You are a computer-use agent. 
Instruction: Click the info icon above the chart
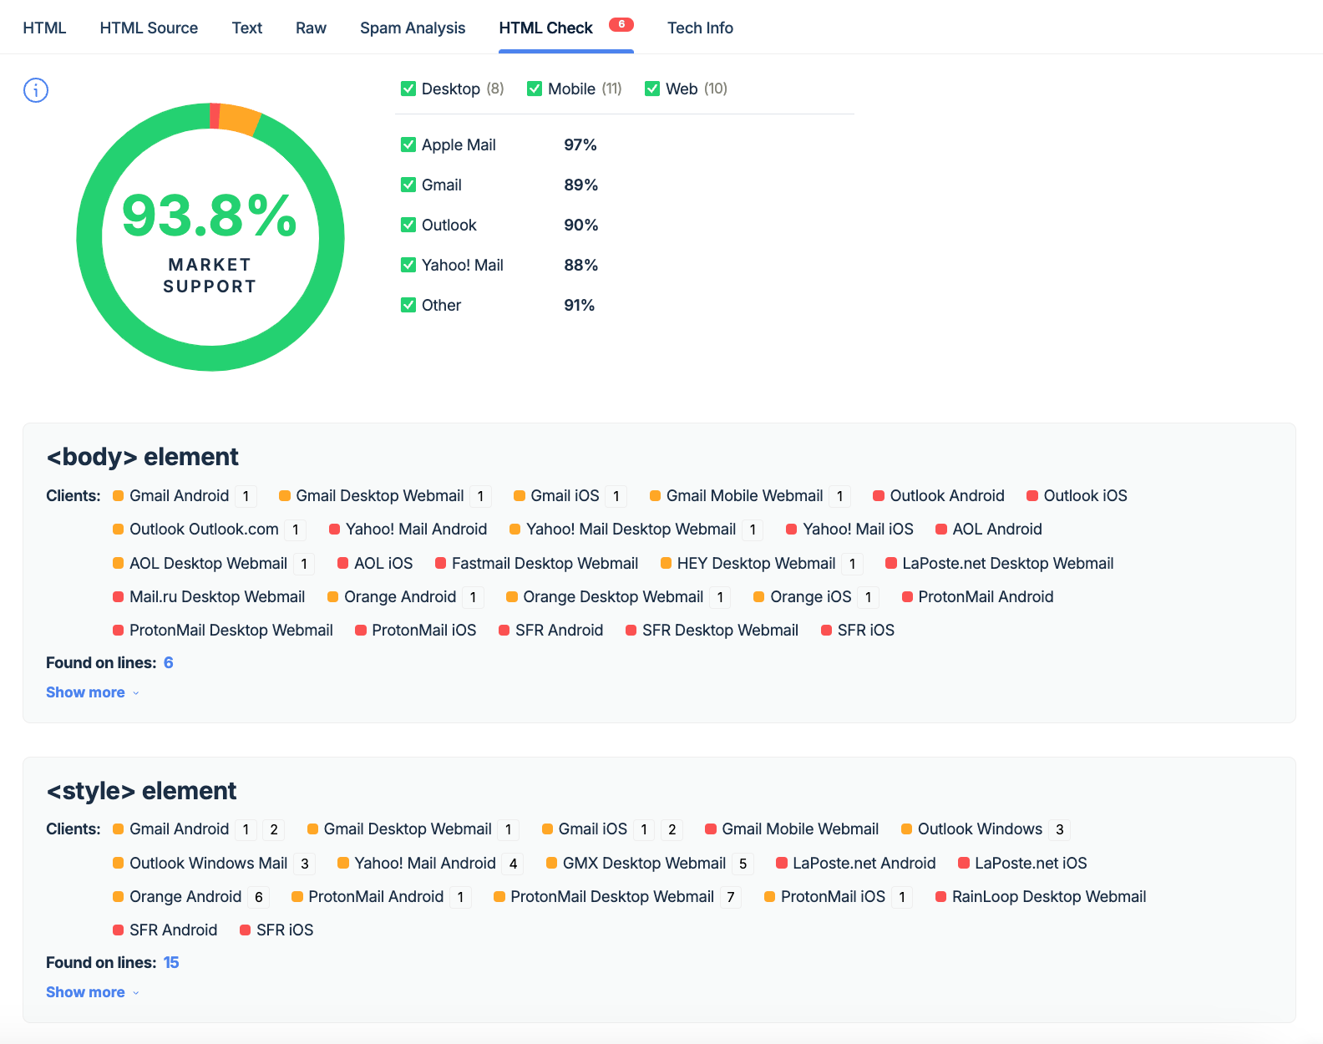point(36,90)
